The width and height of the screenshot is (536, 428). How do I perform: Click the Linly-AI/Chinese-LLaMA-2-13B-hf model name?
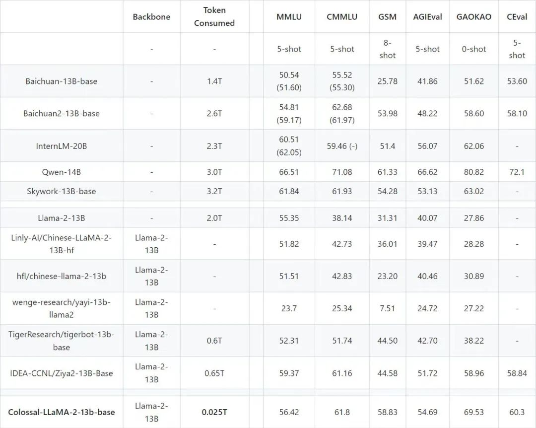pyautogui.click(x=62, y=244)
